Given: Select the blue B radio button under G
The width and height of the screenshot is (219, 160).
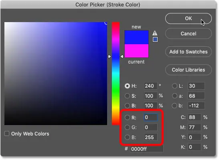Looking at the screenshot, I should pos(127,137).
